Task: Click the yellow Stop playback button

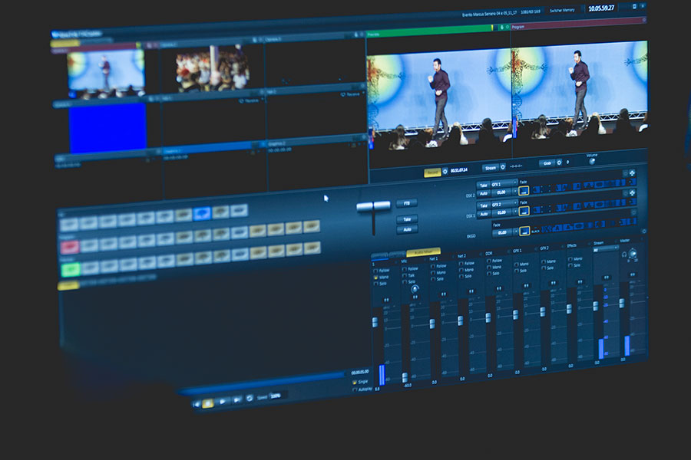Action: [x=208, y=402]
